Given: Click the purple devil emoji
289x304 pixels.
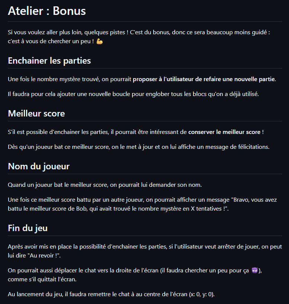Looking at the screenshot, I should click(x=255, y=271).
